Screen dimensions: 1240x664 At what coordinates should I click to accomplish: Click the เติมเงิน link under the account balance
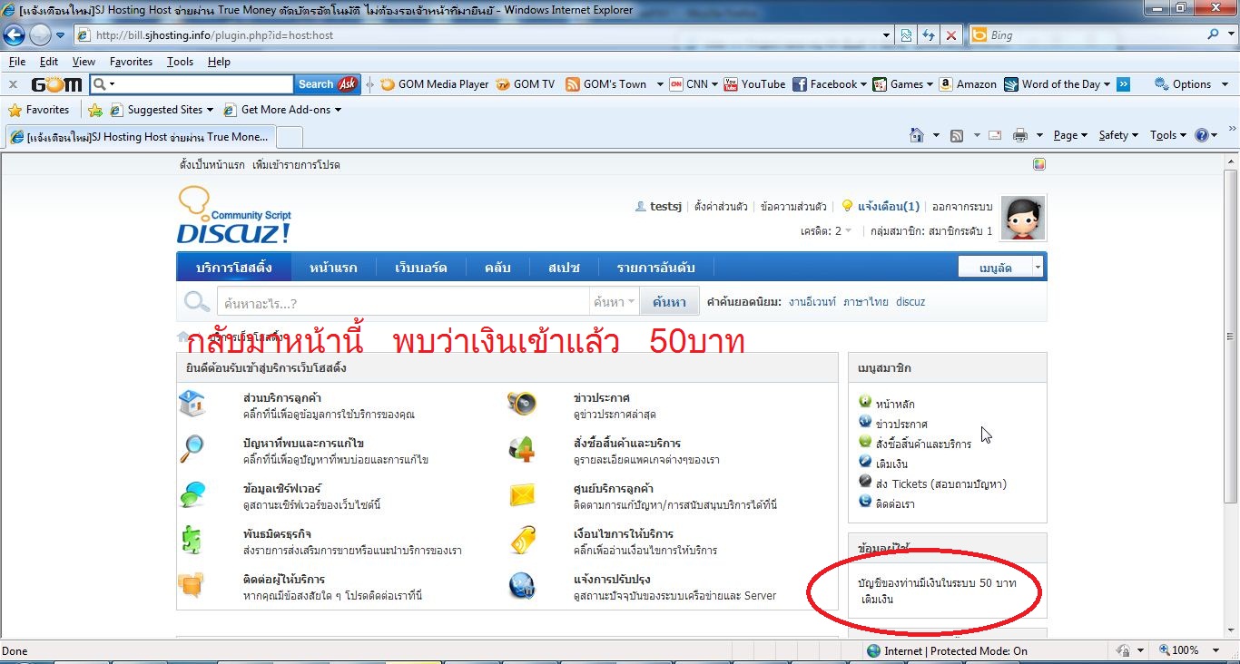[x=877, y=600]
